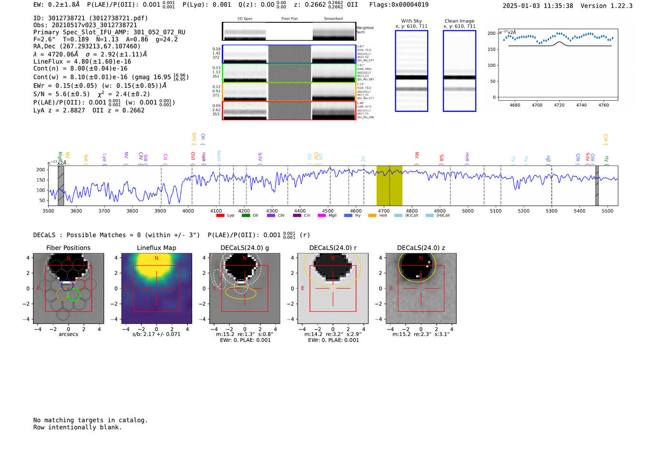The image size is (666, 453).
Task: Open the DECaLS g-band image cutout
Action: (x=245, y=289)
